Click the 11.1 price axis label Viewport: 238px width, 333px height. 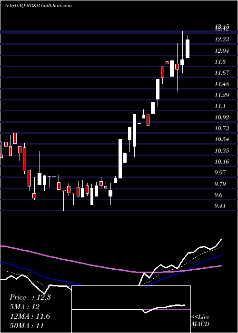[220, 106]
